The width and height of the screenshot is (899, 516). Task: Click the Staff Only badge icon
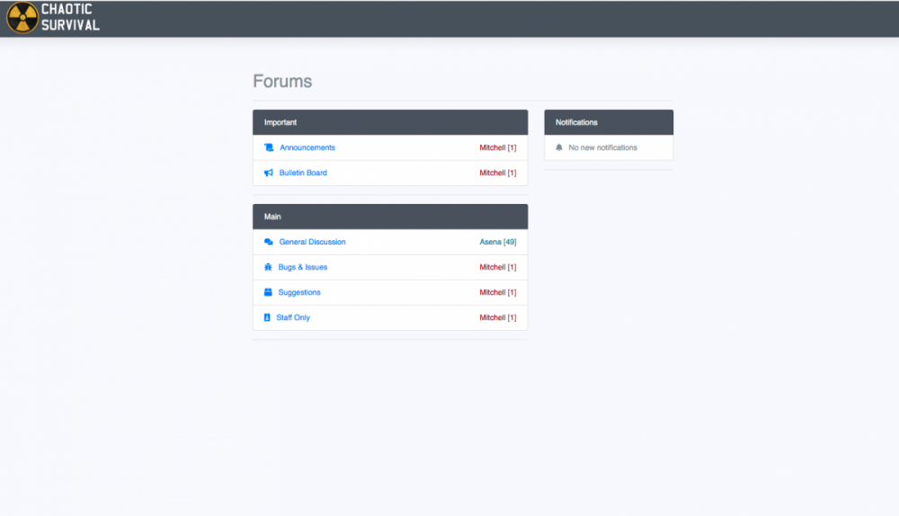tap(267, 317)
